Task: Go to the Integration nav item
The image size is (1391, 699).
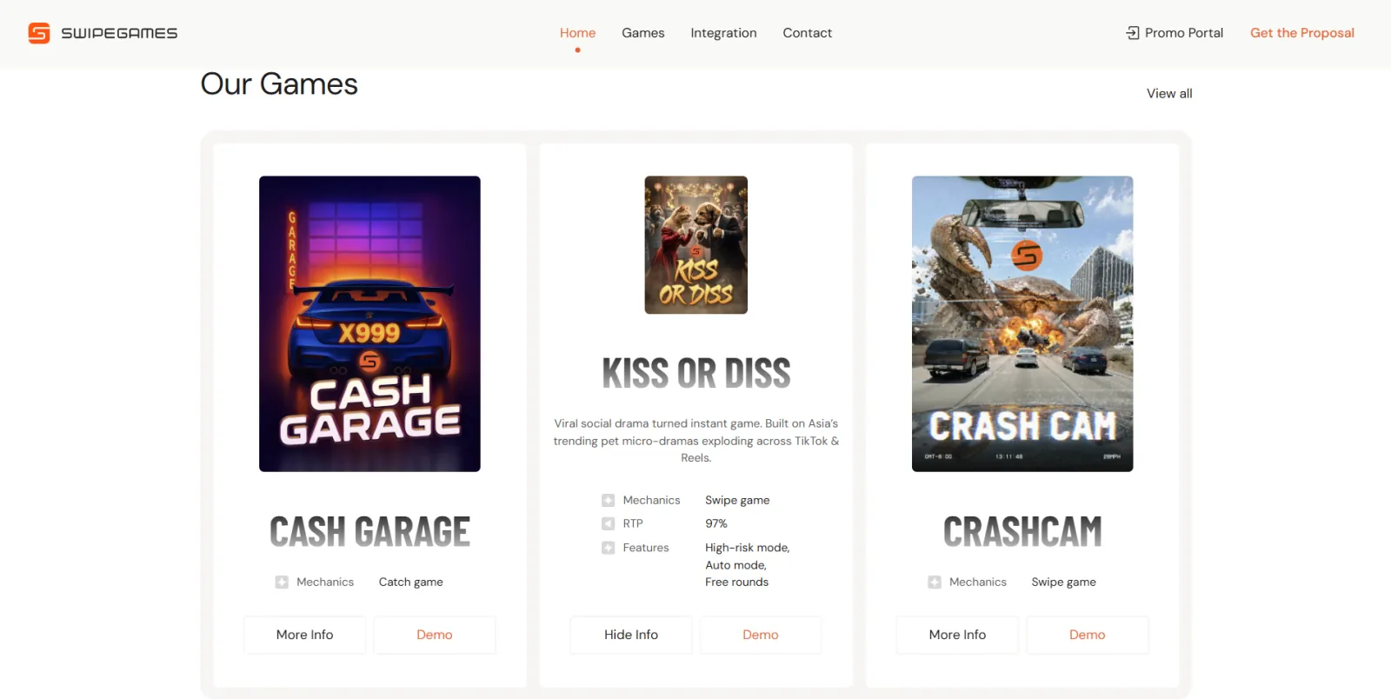Action: pyautogui.click(x=723, y=33)
